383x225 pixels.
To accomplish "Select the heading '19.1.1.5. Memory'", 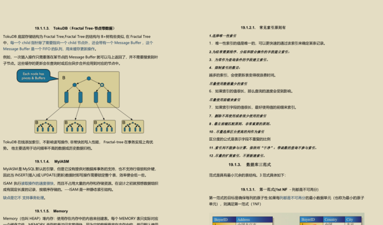I will click(x=51, y=211).
